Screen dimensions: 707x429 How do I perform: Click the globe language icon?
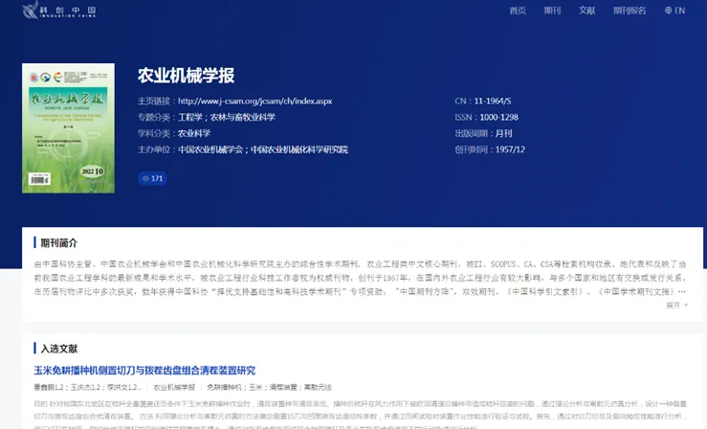click(668, 11)
